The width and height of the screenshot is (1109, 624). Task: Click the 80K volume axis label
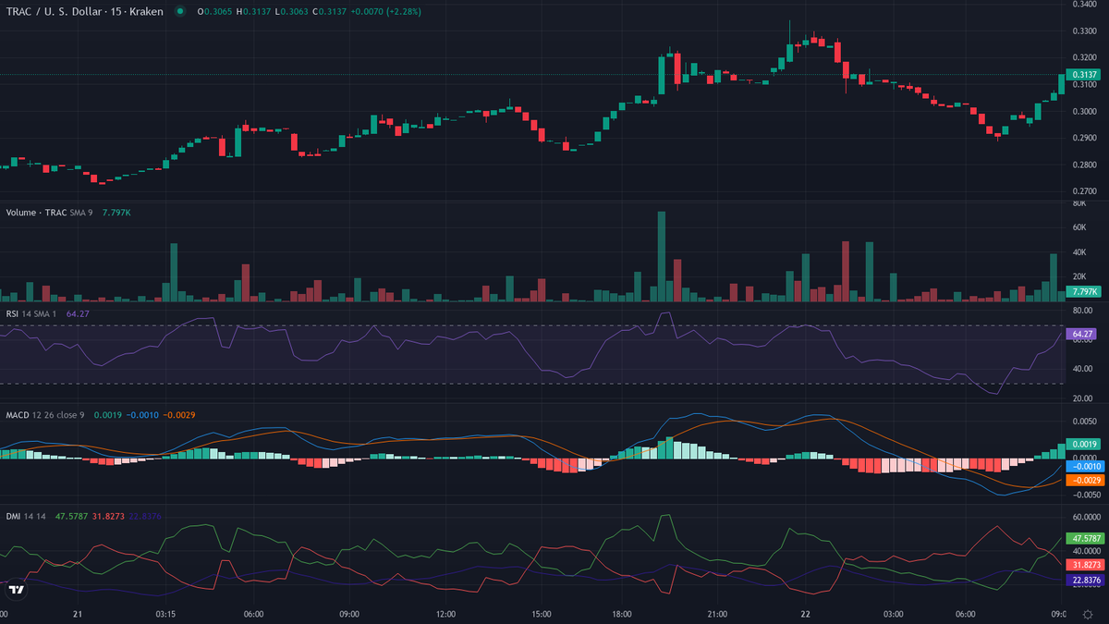[x=1078, y=202]
